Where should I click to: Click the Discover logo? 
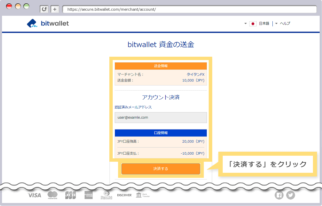[124, 195]
